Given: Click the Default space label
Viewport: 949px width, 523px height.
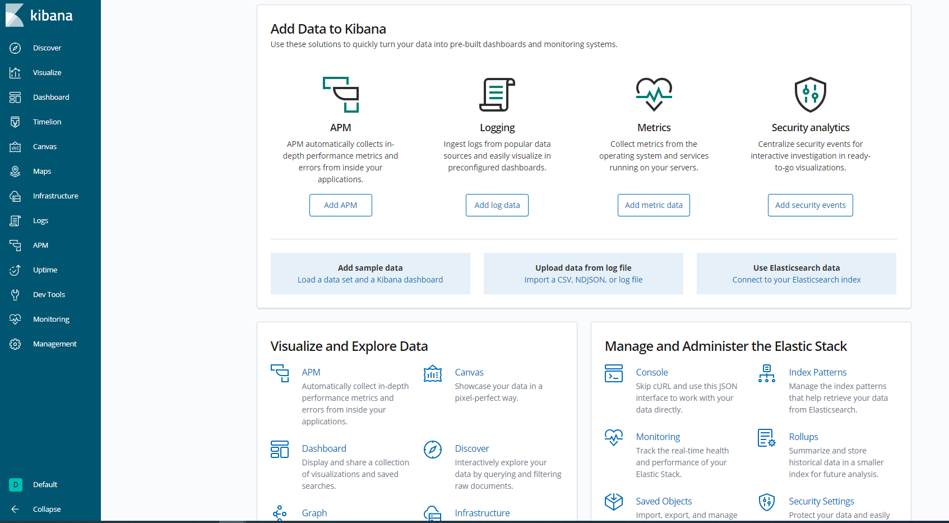Looking at the screenshot, I should coord(45,485).
